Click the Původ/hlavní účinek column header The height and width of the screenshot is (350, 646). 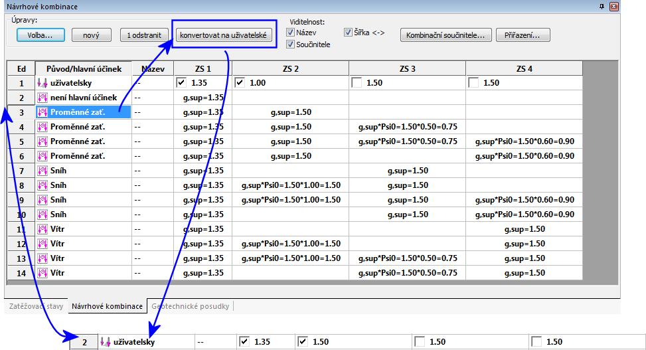(84, 69)
